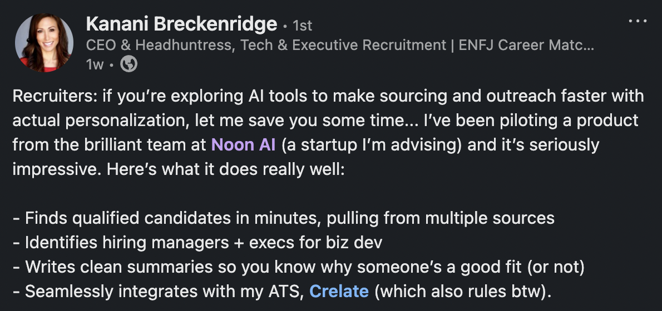Open the post's three-dot options menu
The image size is (662, 311).
(638, 21)
